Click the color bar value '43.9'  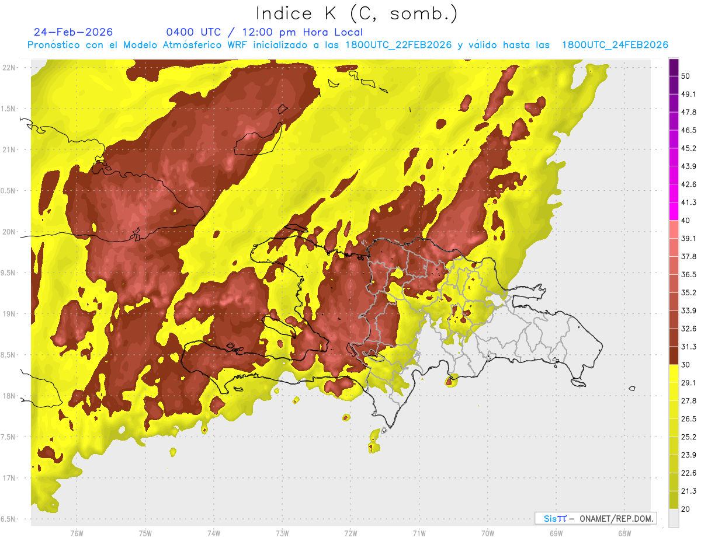tap(688, 166)
